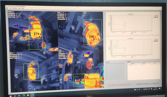Click the first alarm log column header

coord(133,63)
